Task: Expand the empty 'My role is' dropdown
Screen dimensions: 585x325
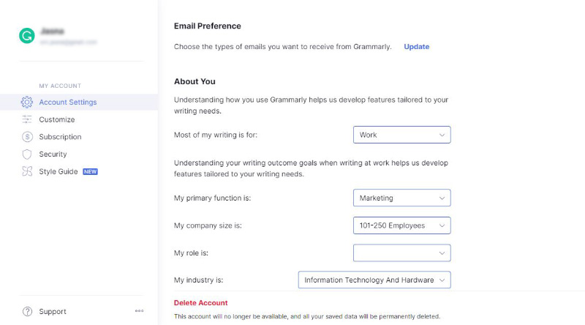Action: point(401,253)
